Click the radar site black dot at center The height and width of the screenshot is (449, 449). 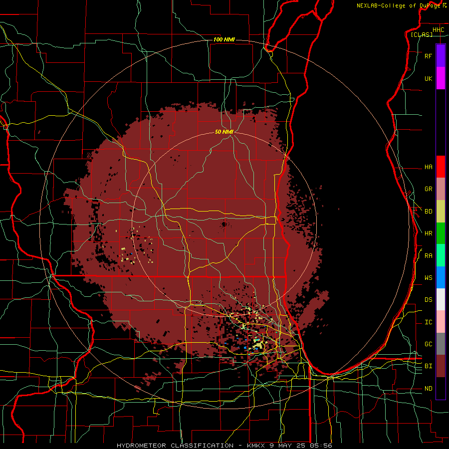coord(224,224)
